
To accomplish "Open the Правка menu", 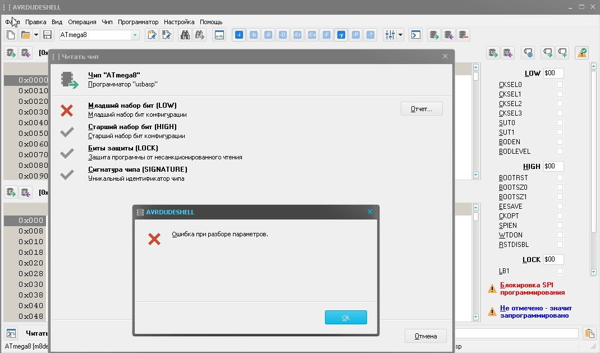I will pyautogui.click(x=35, y=22).
